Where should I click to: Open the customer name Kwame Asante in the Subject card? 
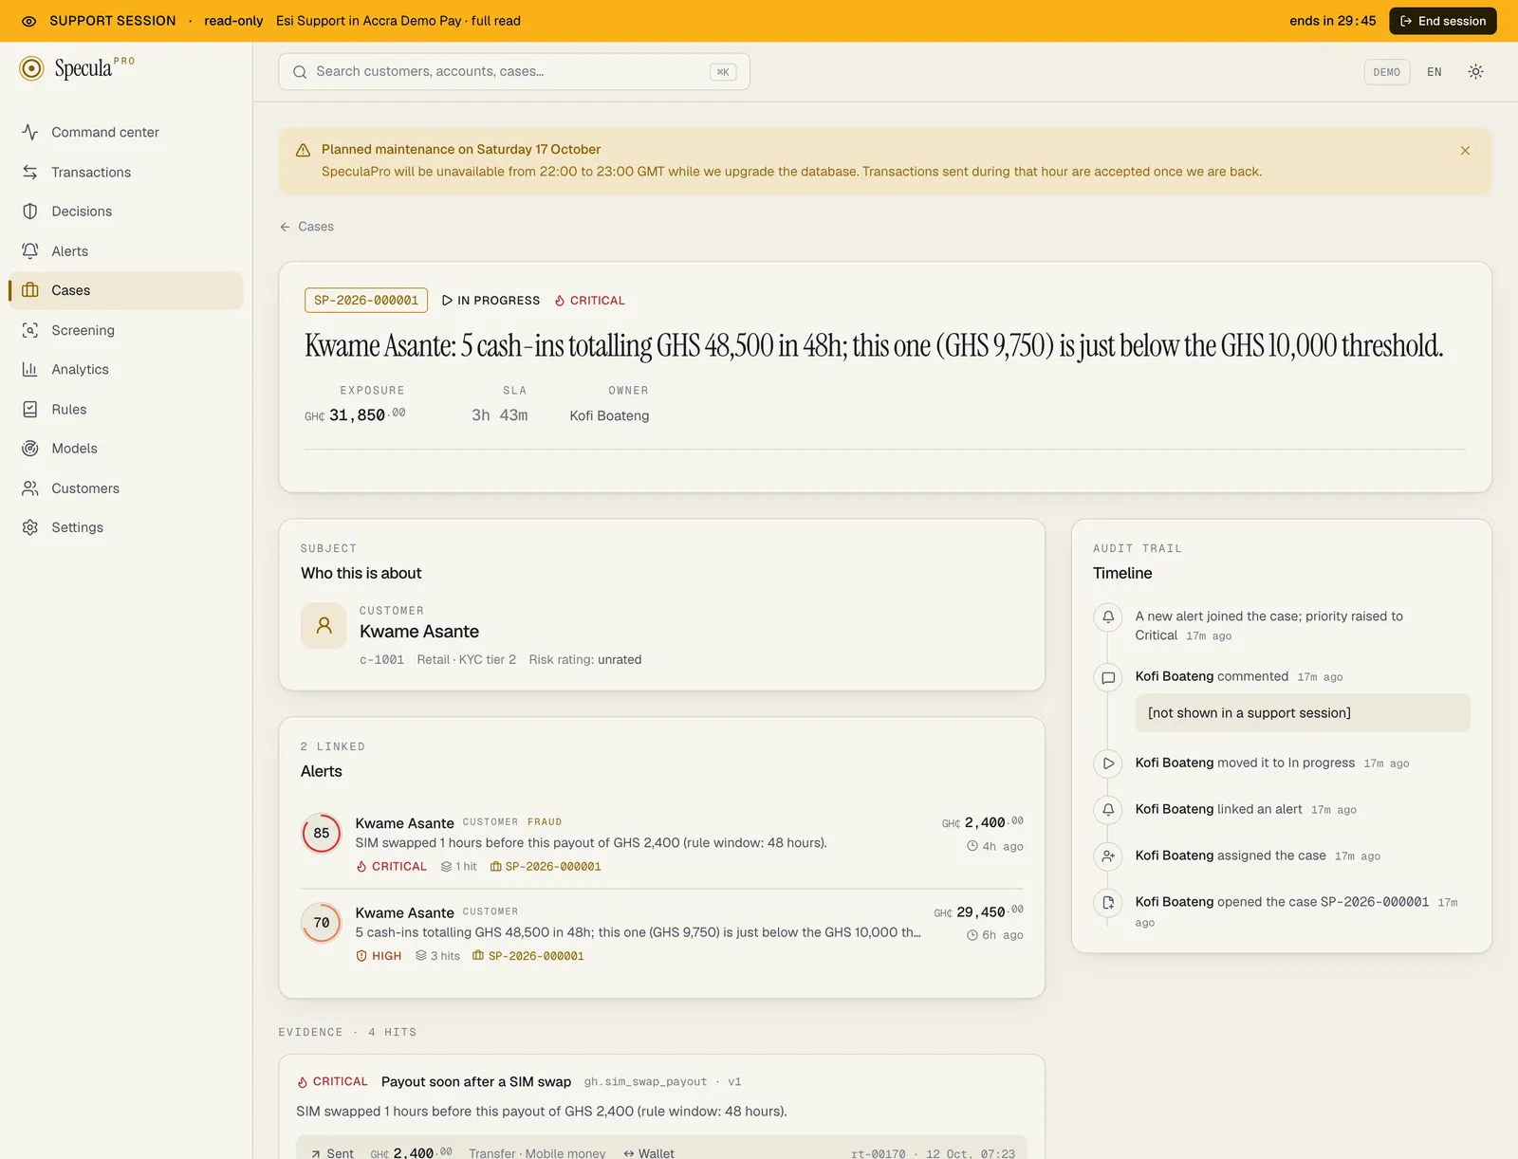(x=419, y=632)
